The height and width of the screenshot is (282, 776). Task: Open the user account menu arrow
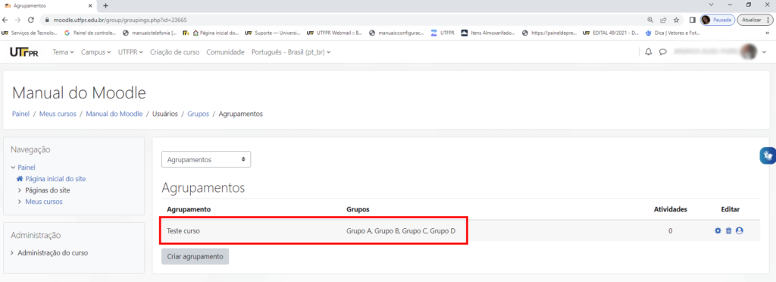point(764,52)
